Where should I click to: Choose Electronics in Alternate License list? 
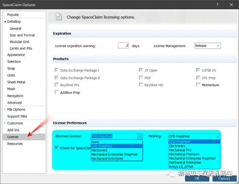[117, 150]
